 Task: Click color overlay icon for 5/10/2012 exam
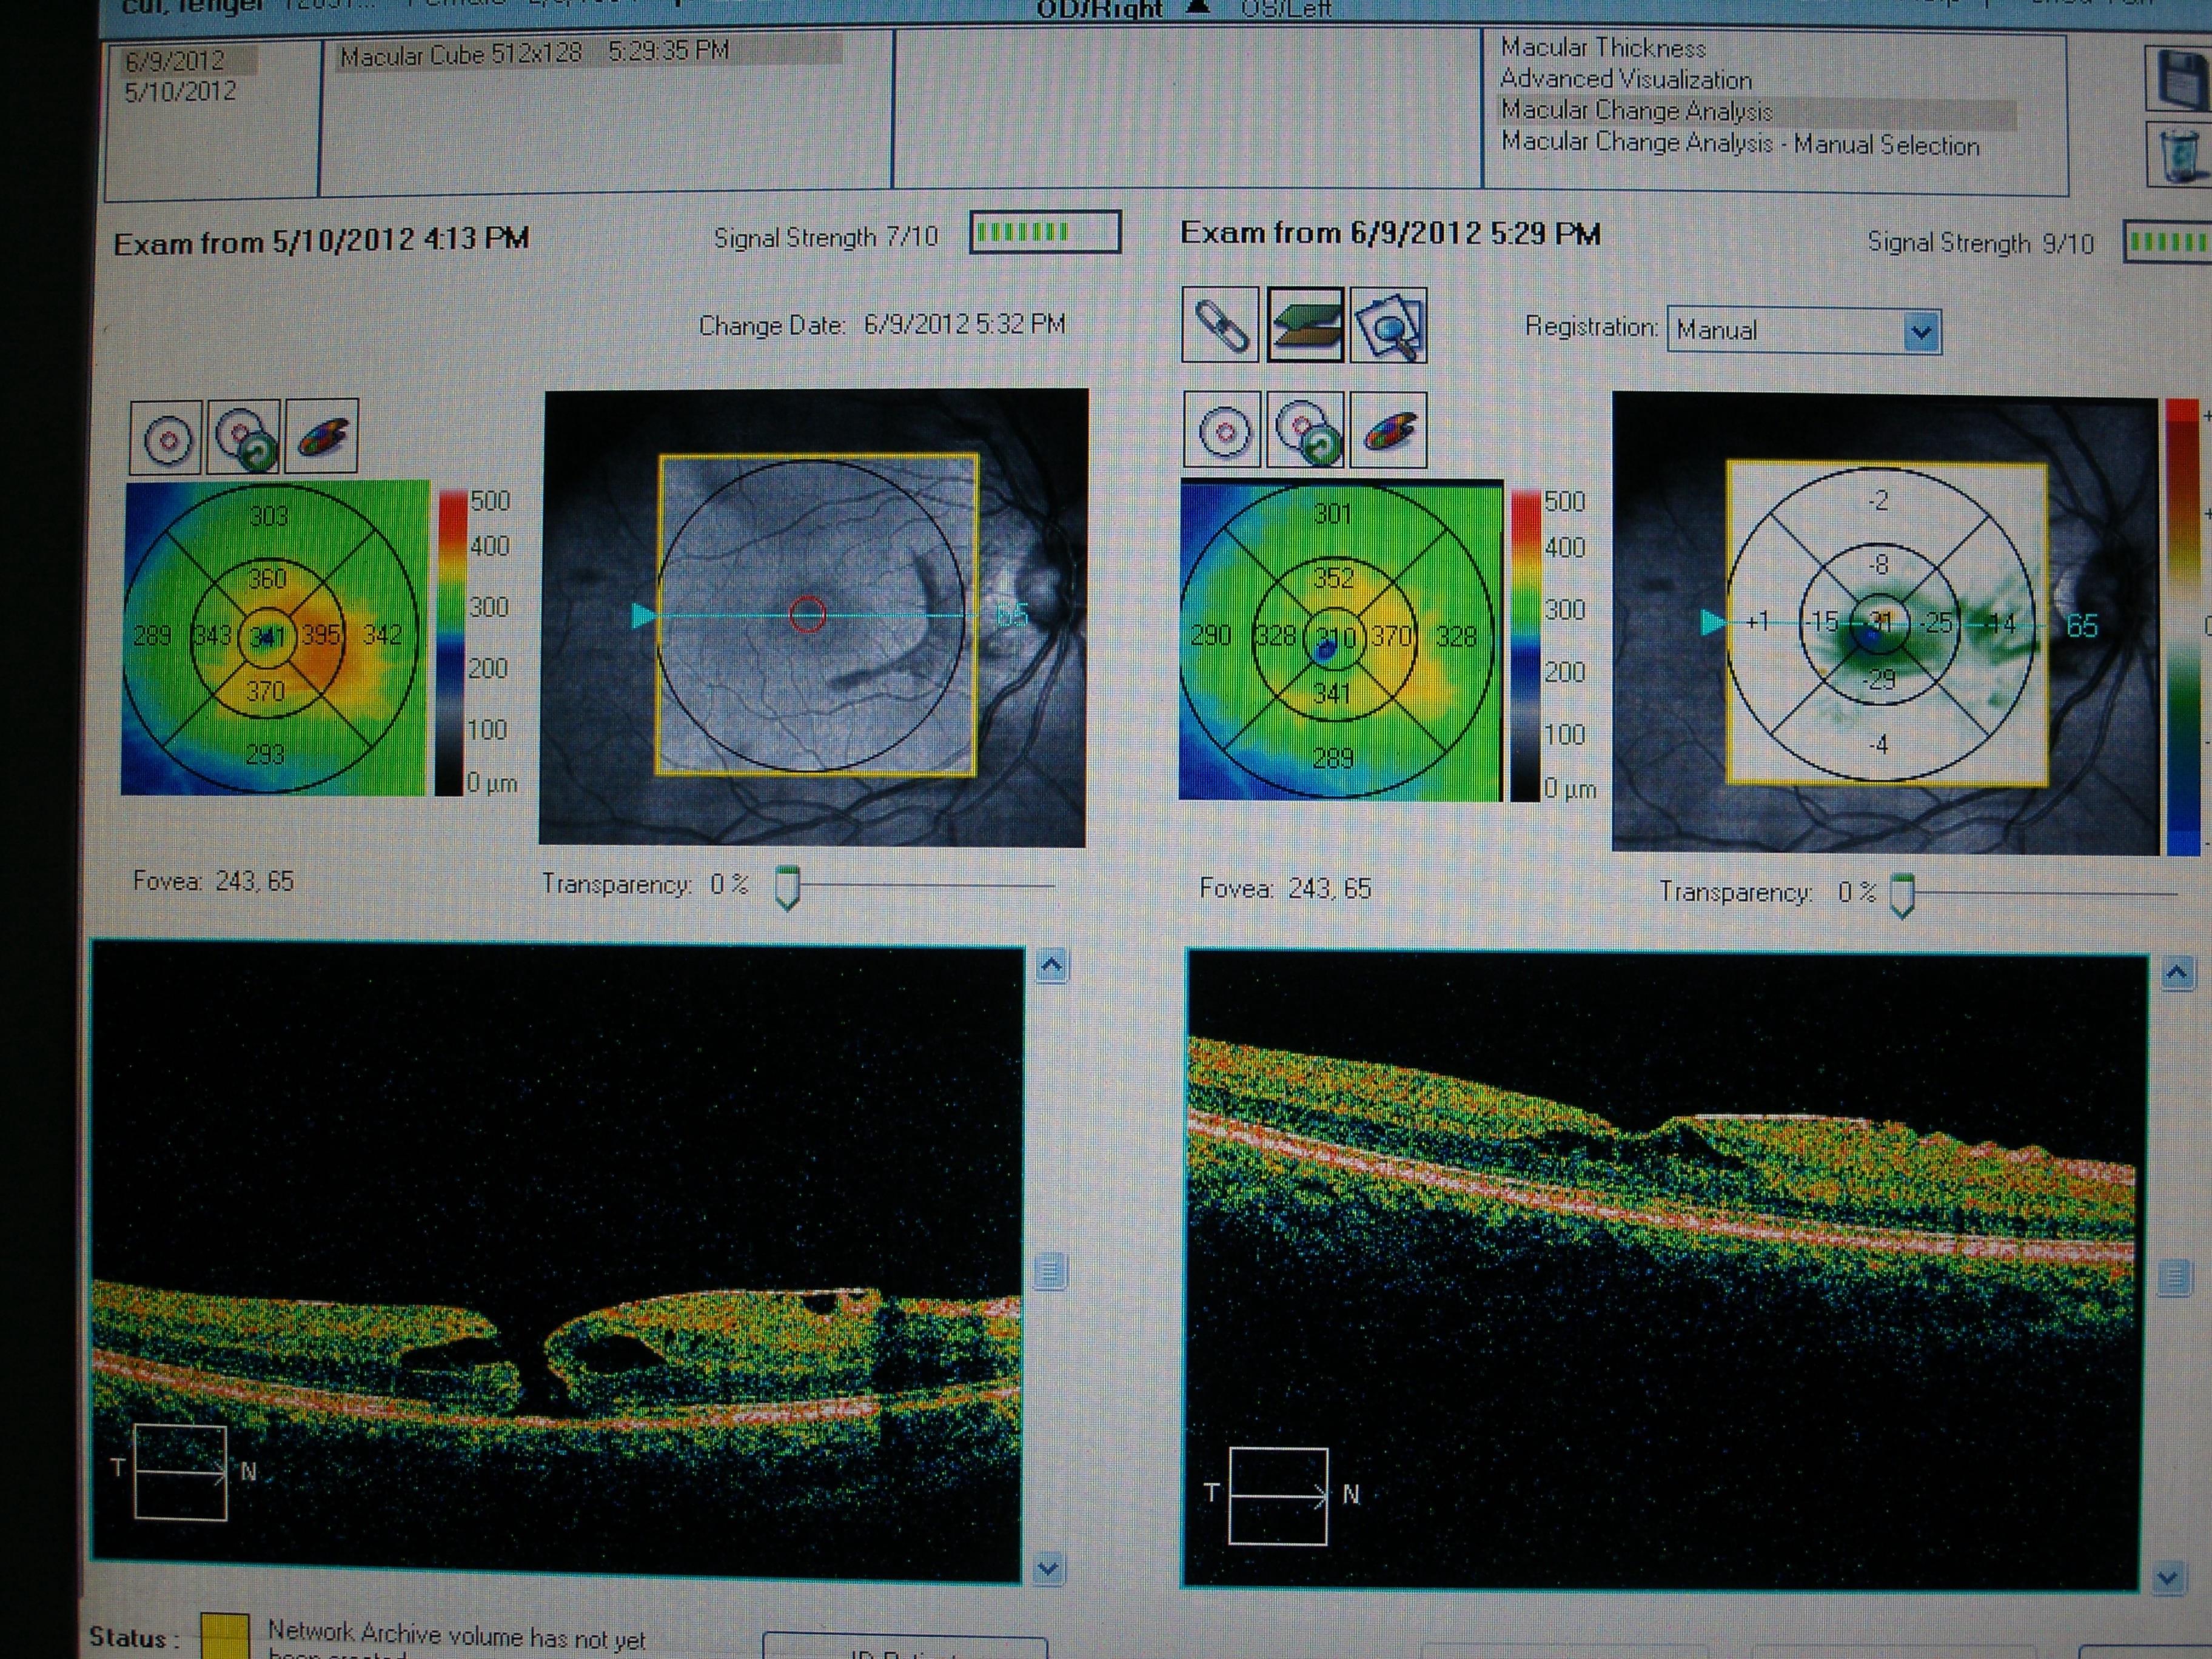[x=321, y=437]
